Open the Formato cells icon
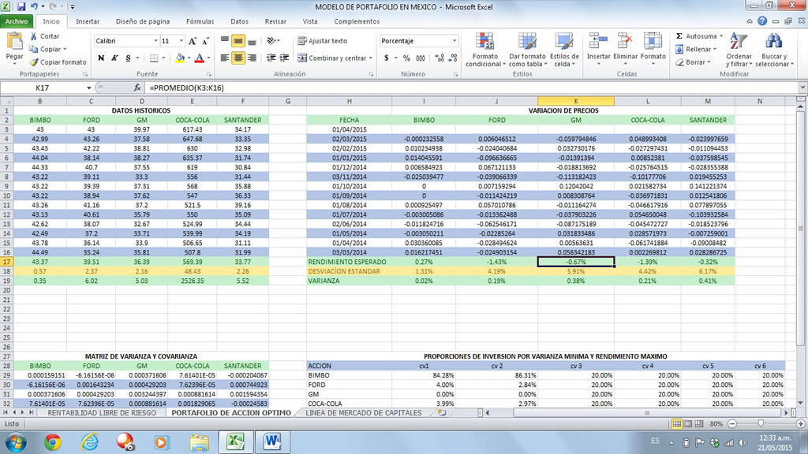 click(x=653, y=42)
